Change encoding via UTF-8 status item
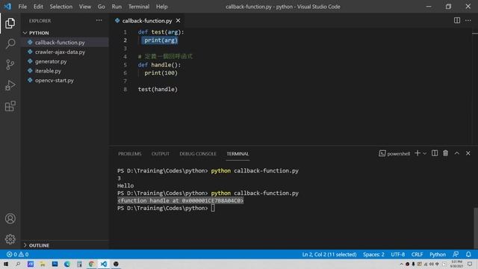The image size is (478, 269). coord(398,254)
